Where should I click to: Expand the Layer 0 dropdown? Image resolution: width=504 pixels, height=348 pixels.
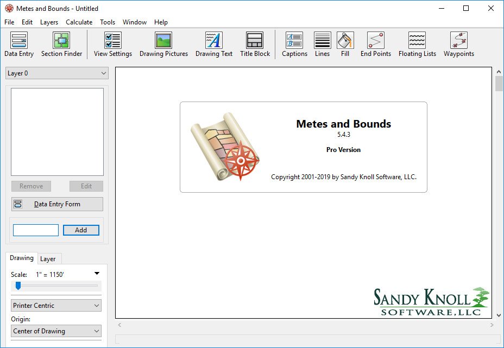(57, 73)
